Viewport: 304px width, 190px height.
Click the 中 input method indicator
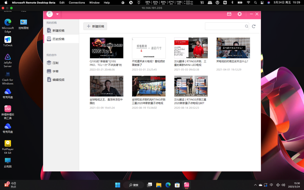coord(271,185)
